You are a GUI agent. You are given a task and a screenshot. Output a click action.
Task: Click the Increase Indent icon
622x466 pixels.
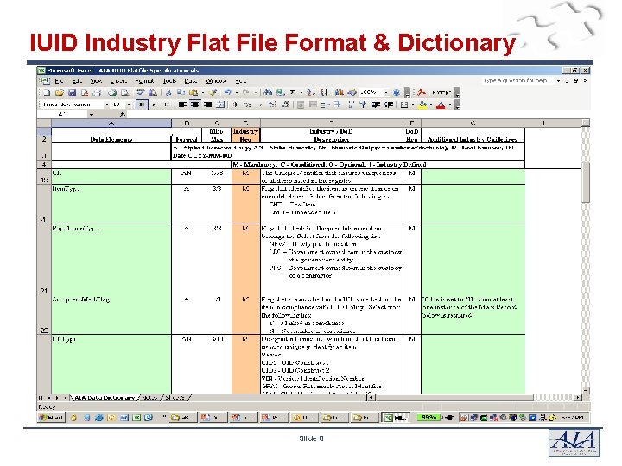click(389, 104)
